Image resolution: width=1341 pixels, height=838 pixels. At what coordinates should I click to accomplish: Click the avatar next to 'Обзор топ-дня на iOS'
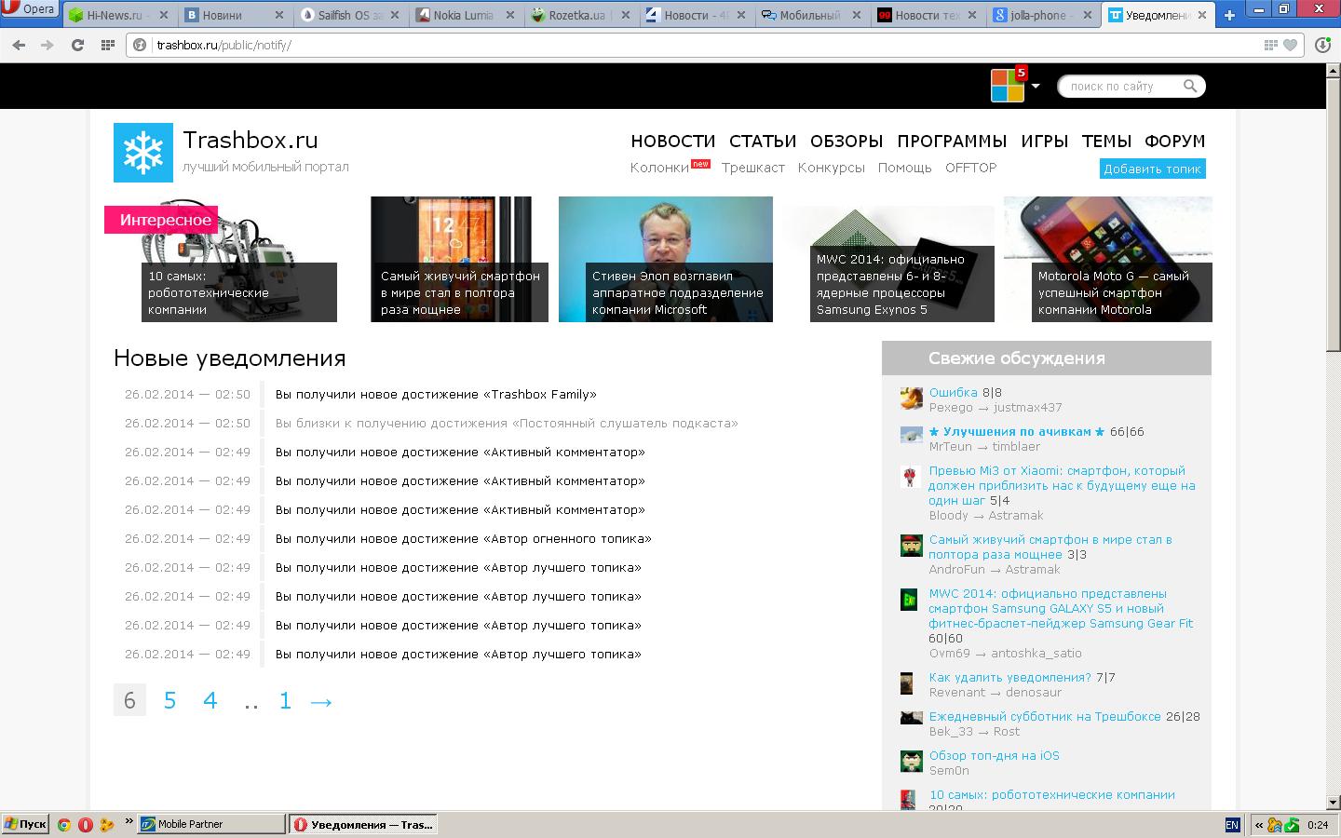(x=912, y=762)
